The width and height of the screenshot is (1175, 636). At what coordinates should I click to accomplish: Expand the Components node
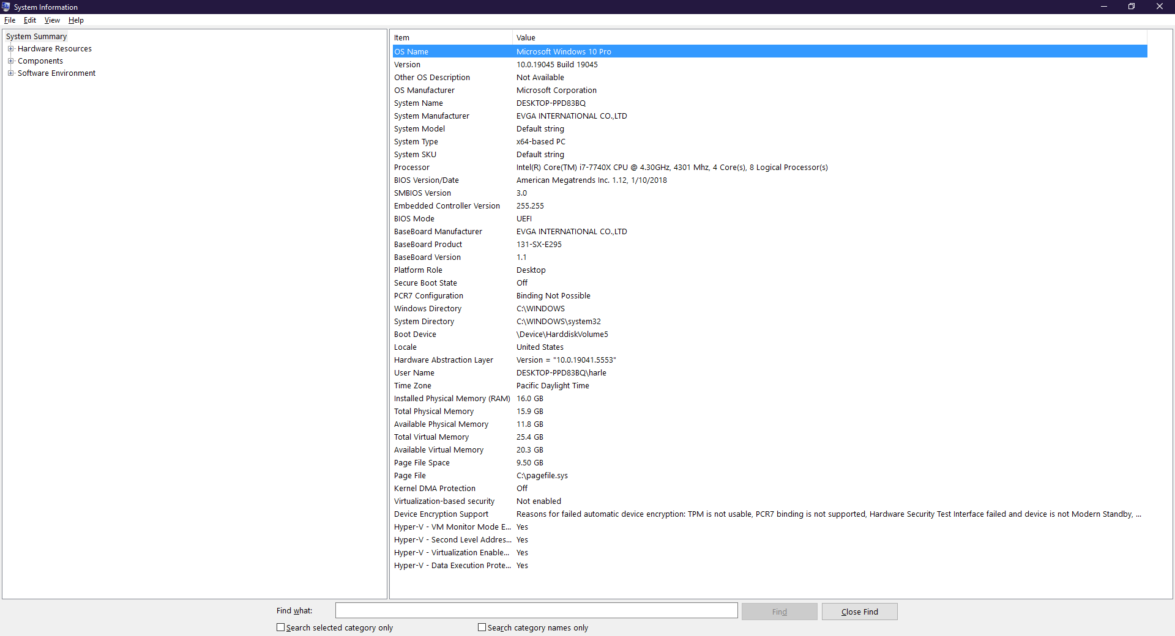10,61
